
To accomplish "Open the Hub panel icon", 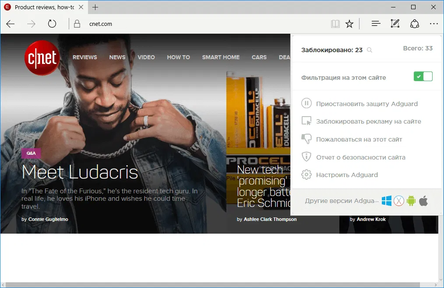I will pyautogui.click(x=375, y=24).
